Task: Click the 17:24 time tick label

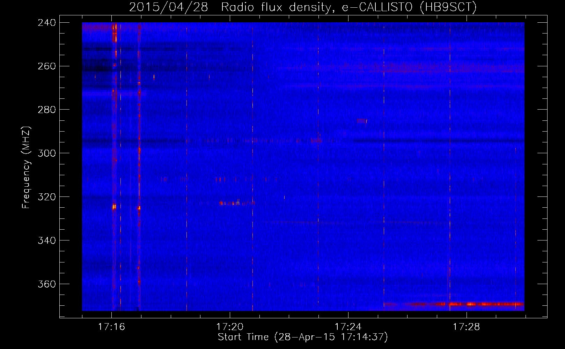Action: point(348,327)
